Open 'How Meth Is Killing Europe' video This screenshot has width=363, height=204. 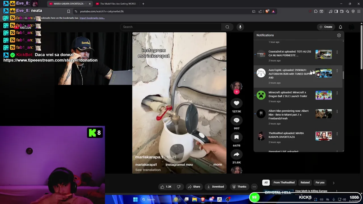click(311, 191)
